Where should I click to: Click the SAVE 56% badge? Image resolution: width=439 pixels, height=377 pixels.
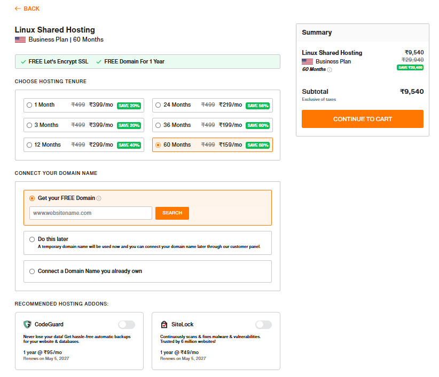(258, 106)
